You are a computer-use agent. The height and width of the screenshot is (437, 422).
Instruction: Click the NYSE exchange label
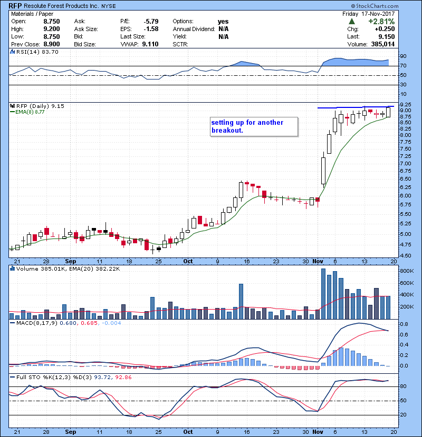click(x=108, y=6)
